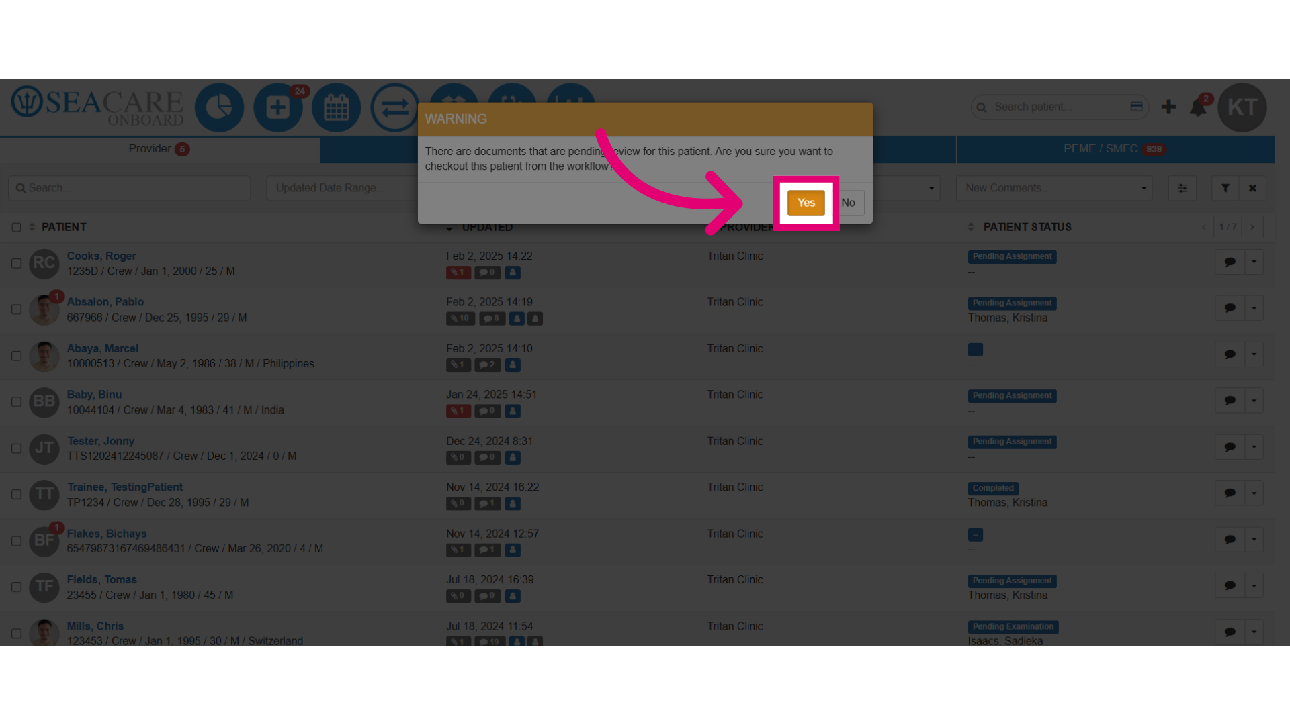Open the filter sliders settings icon
The height and width of the screenshot is (725, 1290).
click(1182, 188)
